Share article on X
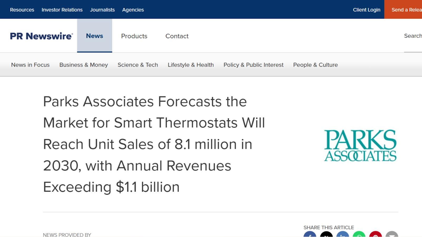The height and width of the screenshot is (237, 422). tap(326, 234)
